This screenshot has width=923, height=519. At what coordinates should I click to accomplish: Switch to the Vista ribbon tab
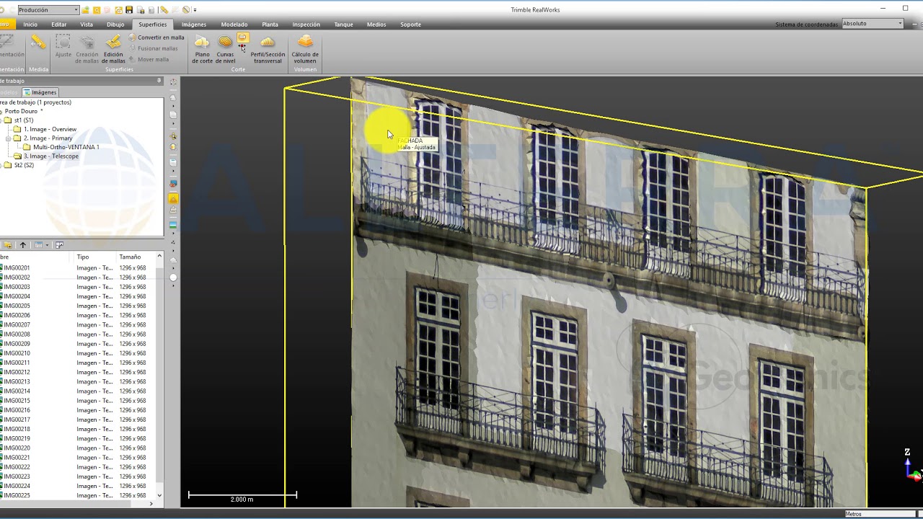point(87,25)
